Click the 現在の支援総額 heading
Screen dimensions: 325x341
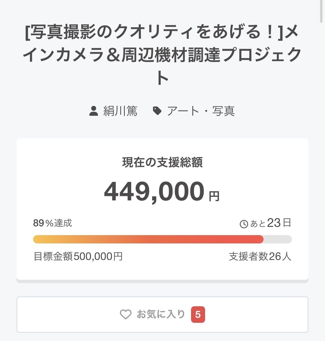[162, 162]
